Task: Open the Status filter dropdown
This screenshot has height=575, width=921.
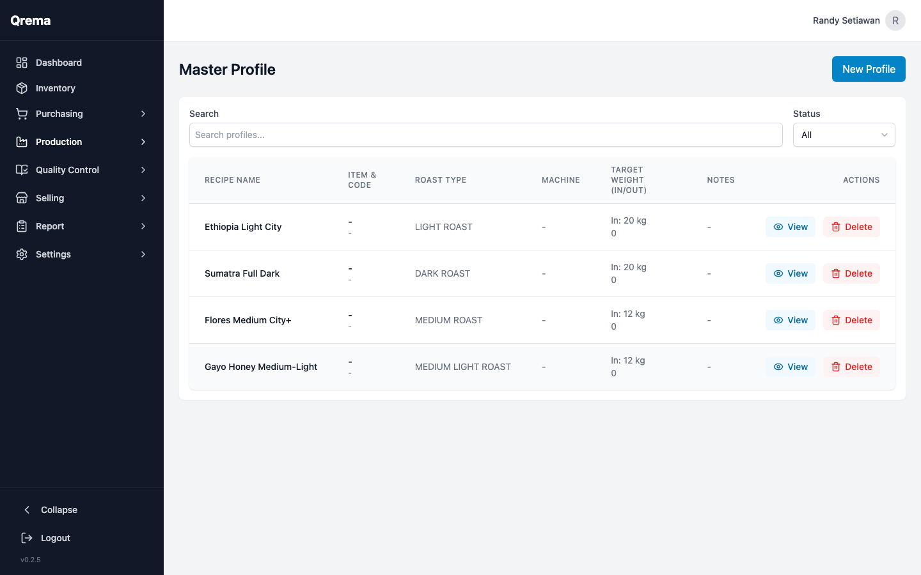Action: [844, 135]
